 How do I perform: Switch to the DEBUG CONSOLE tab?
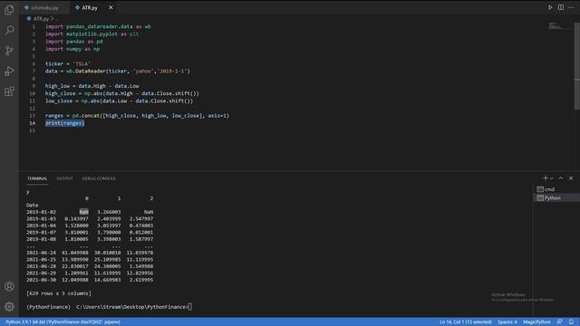[x=99, y=178]
